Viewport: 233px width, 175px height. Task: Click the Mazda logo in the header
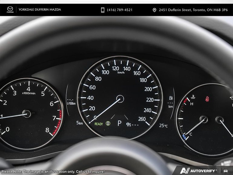[x=10, y=10]
